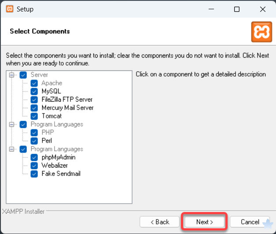Select the Fake Sendmail label
Screen dimensions: 276x234
(x=61, y=174)
